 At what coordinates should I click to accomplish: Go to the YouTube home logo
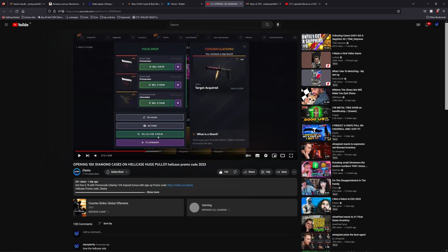click(21, 25)
